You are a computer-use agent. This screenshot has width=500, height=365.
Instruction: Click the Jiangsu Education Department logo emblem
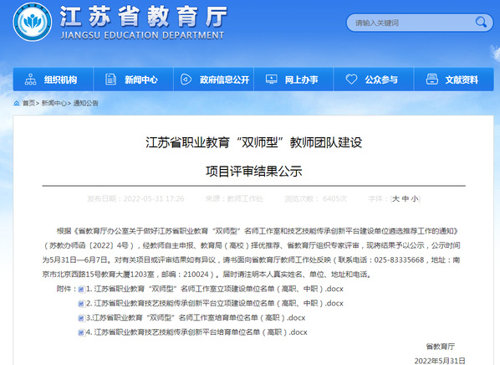pos(33,22)
